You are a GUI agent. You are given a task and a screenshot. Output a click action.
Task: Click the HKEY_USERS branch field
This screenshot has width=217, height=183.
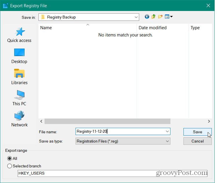coord(113,173)
